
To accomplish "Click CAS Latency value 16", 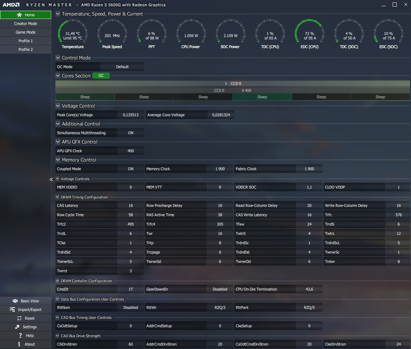I will tap(131, 205).
